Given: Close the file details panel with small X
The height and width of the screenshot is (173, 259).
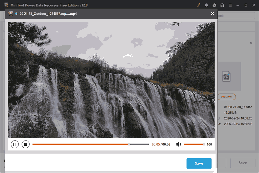Looking at the screenshot, I should pyautogui.click(x=251, y=43).
